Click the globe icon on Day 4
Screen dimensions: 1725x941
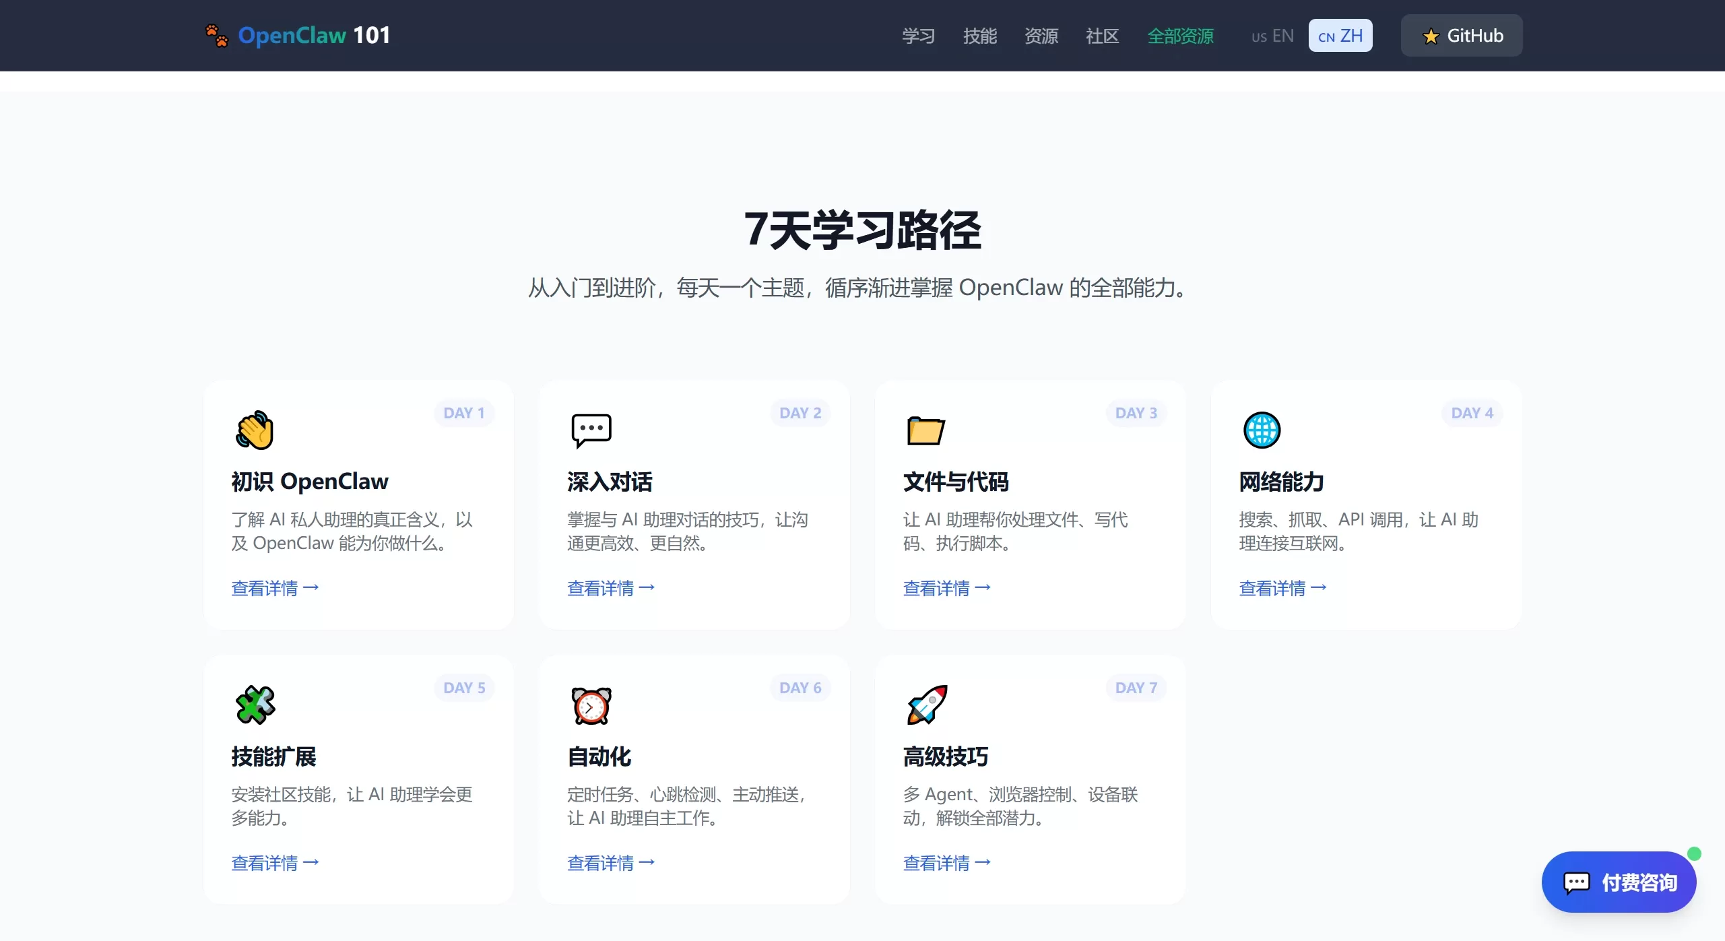[x=1262, y=430]
